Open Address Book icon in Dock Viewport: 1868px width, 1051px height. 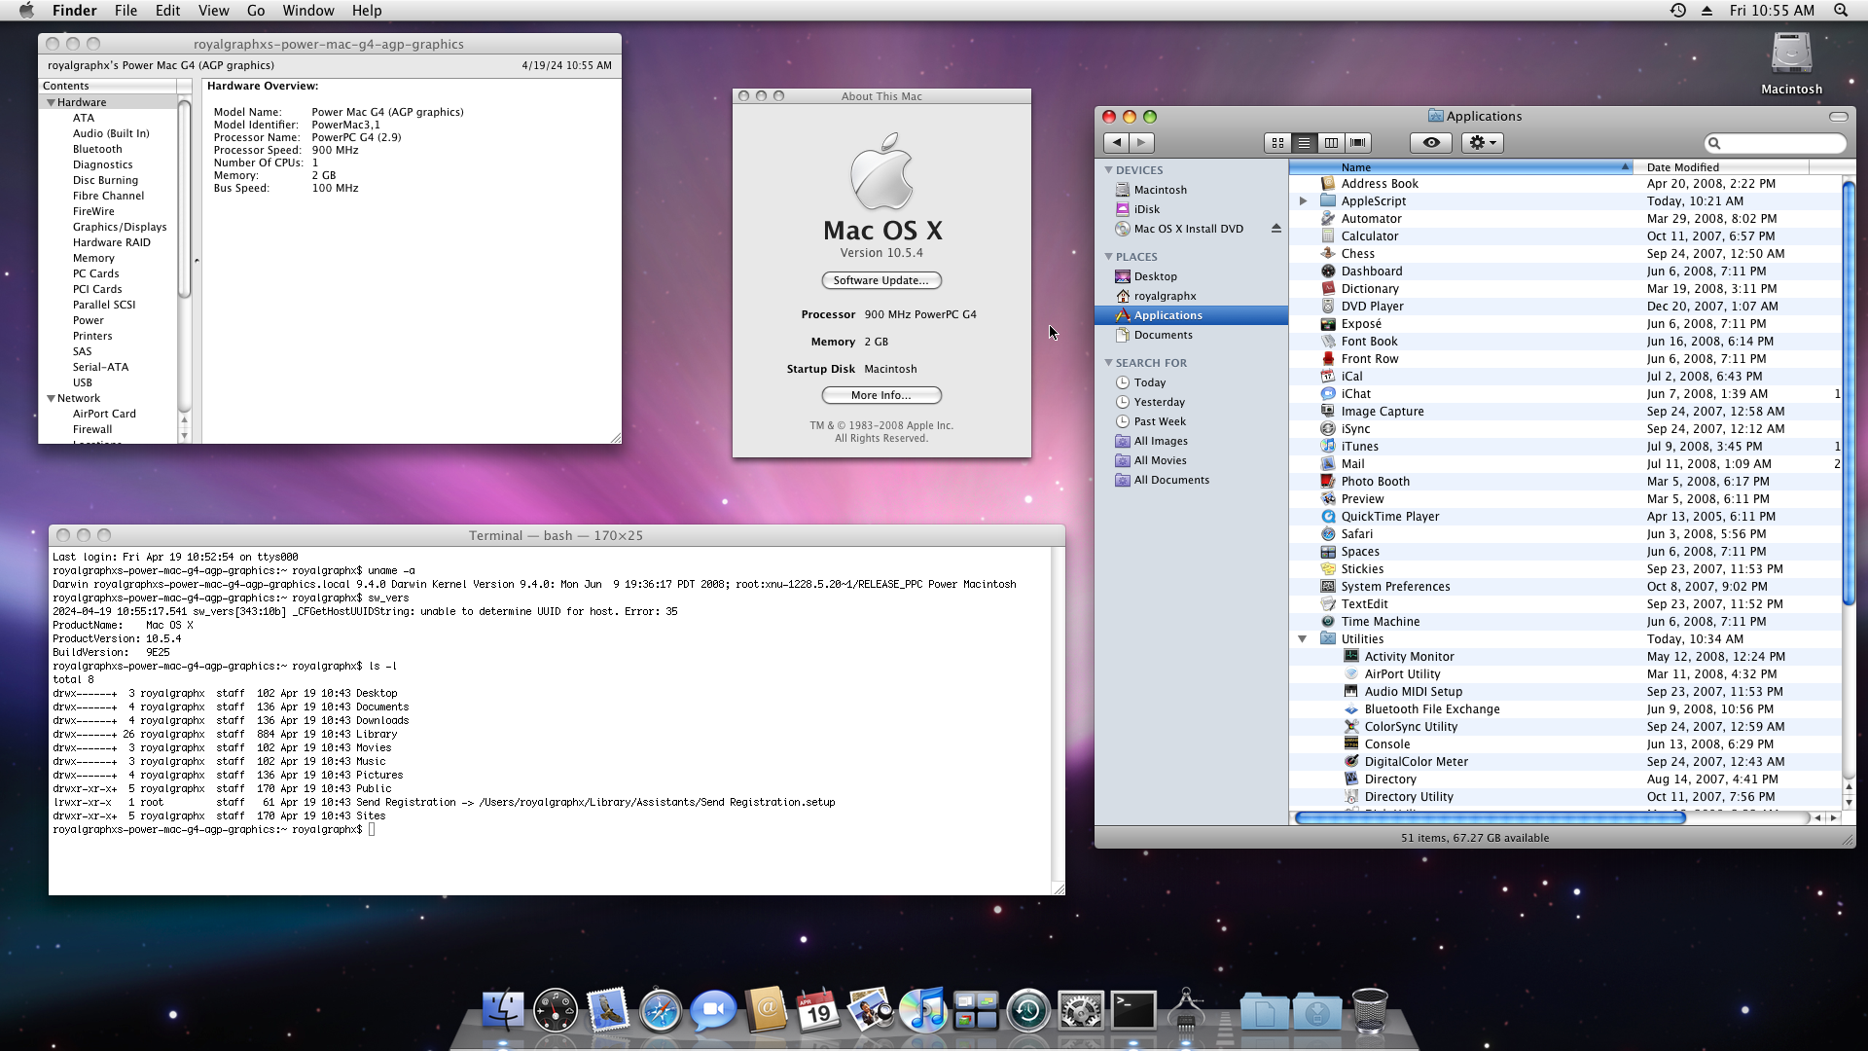767,1010
